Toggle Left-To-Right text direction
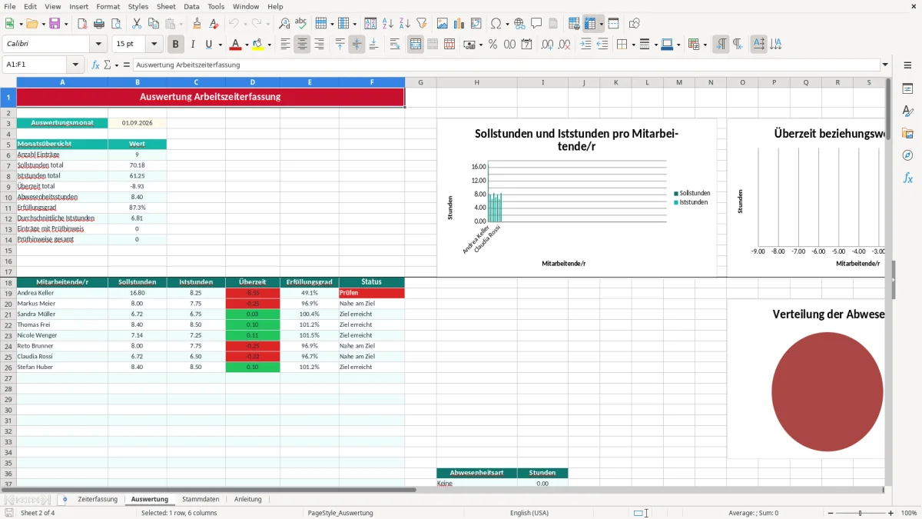The width and height of the screenshot is (922, 519). [721, 45]
